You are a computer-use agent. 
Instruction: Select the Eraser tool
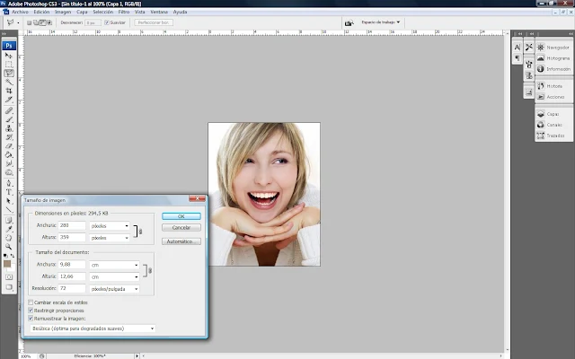pos(9,145)
